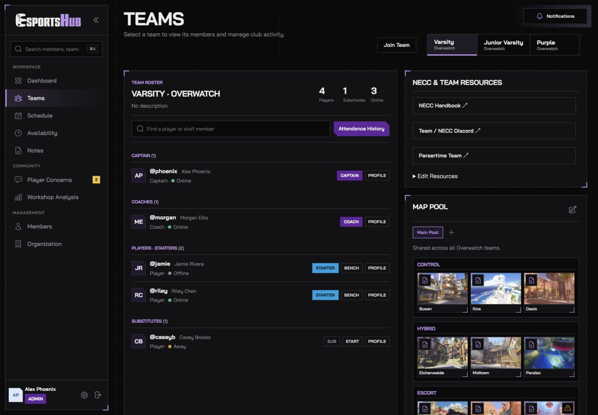This screenshot has width=598, height=415.
Task: Open the note icon on the Oasis map
Action: [x=531, y=281]
